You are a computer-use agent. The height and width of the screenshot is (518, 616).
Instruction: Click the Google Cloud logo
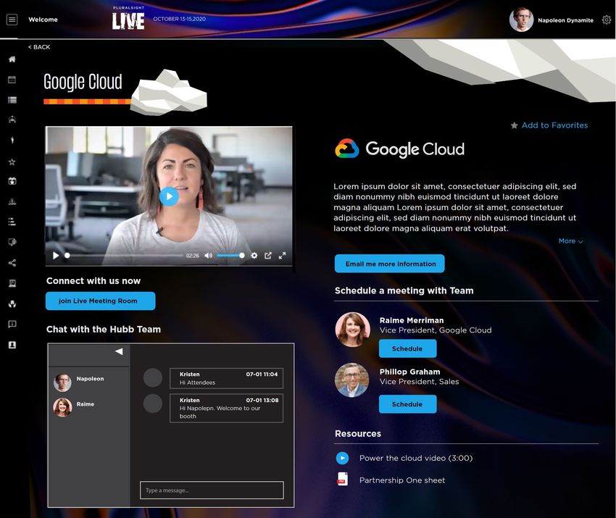pos(399,149)
